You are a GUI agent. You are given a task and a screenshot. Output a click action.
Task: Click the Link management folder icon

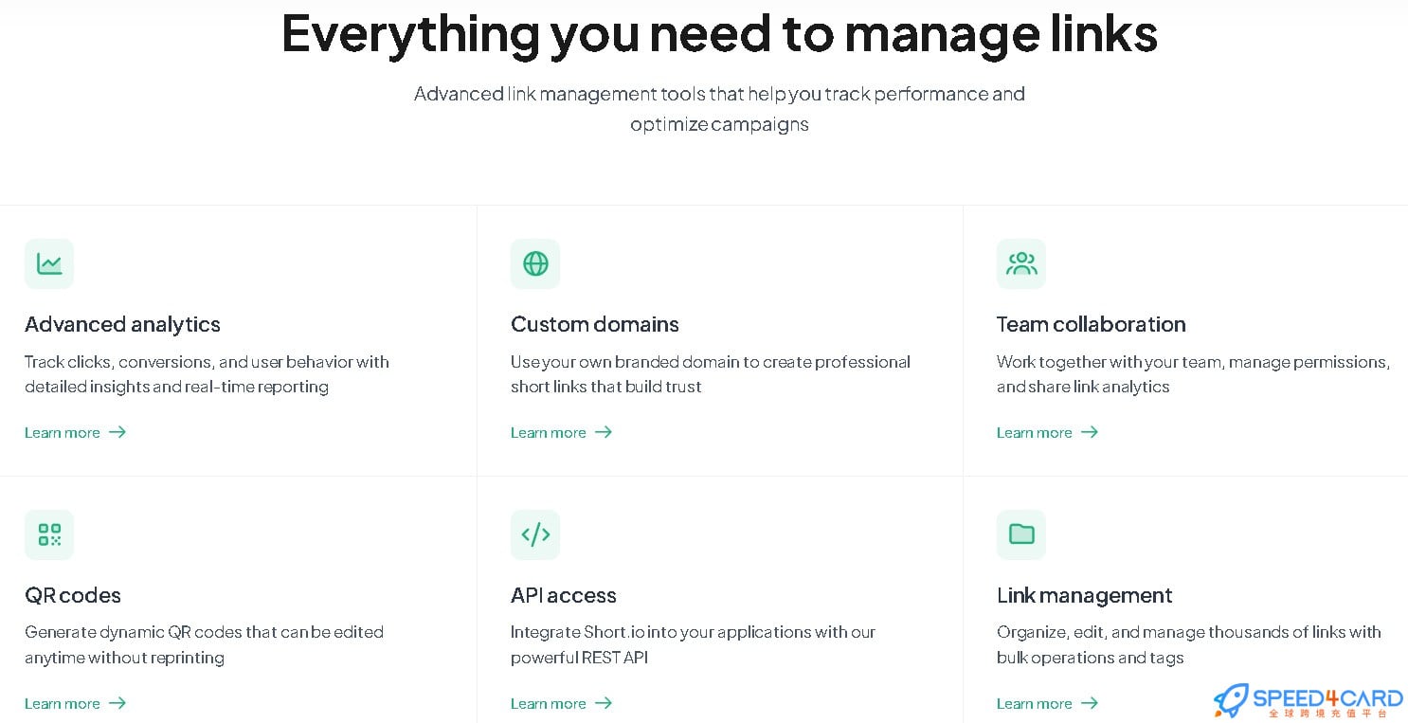tap(1021, 534)
